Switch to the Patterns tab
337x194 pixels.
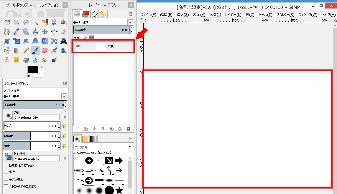click(x=85, y=139)
